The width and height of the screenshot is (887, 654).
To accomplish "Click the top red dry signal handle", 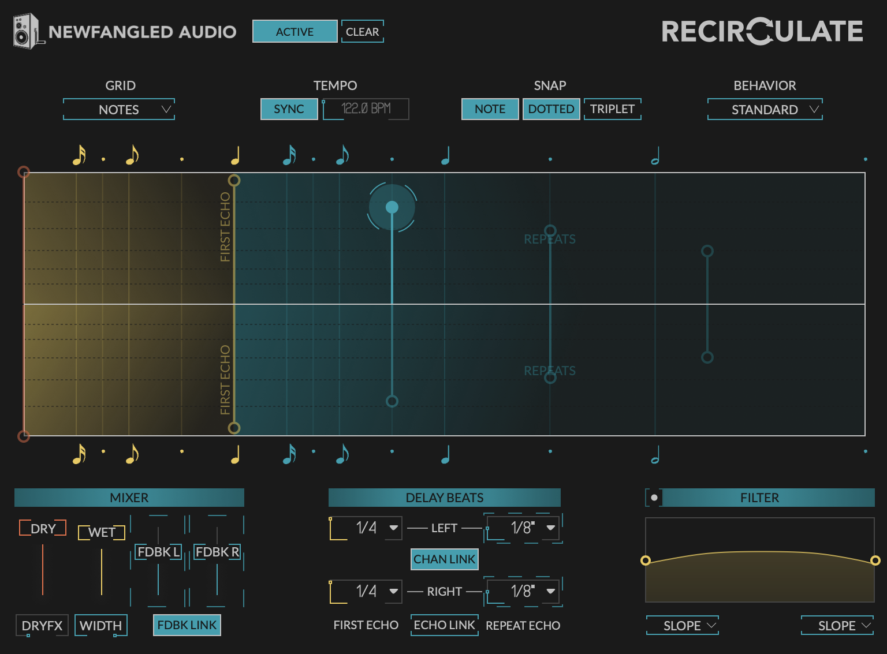I will [24, 172].
